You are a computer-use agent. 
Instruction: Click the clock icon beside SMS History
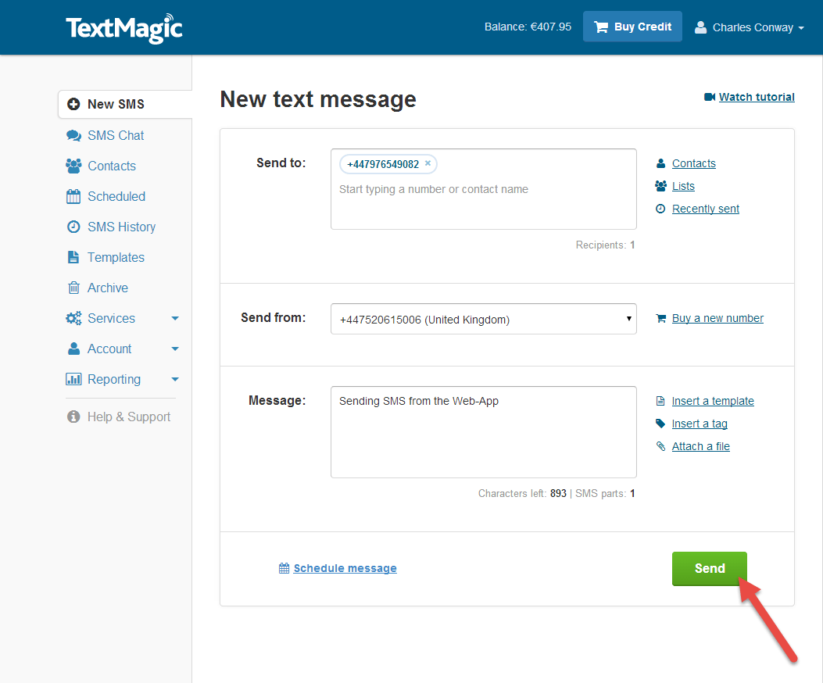click(73, 227)
